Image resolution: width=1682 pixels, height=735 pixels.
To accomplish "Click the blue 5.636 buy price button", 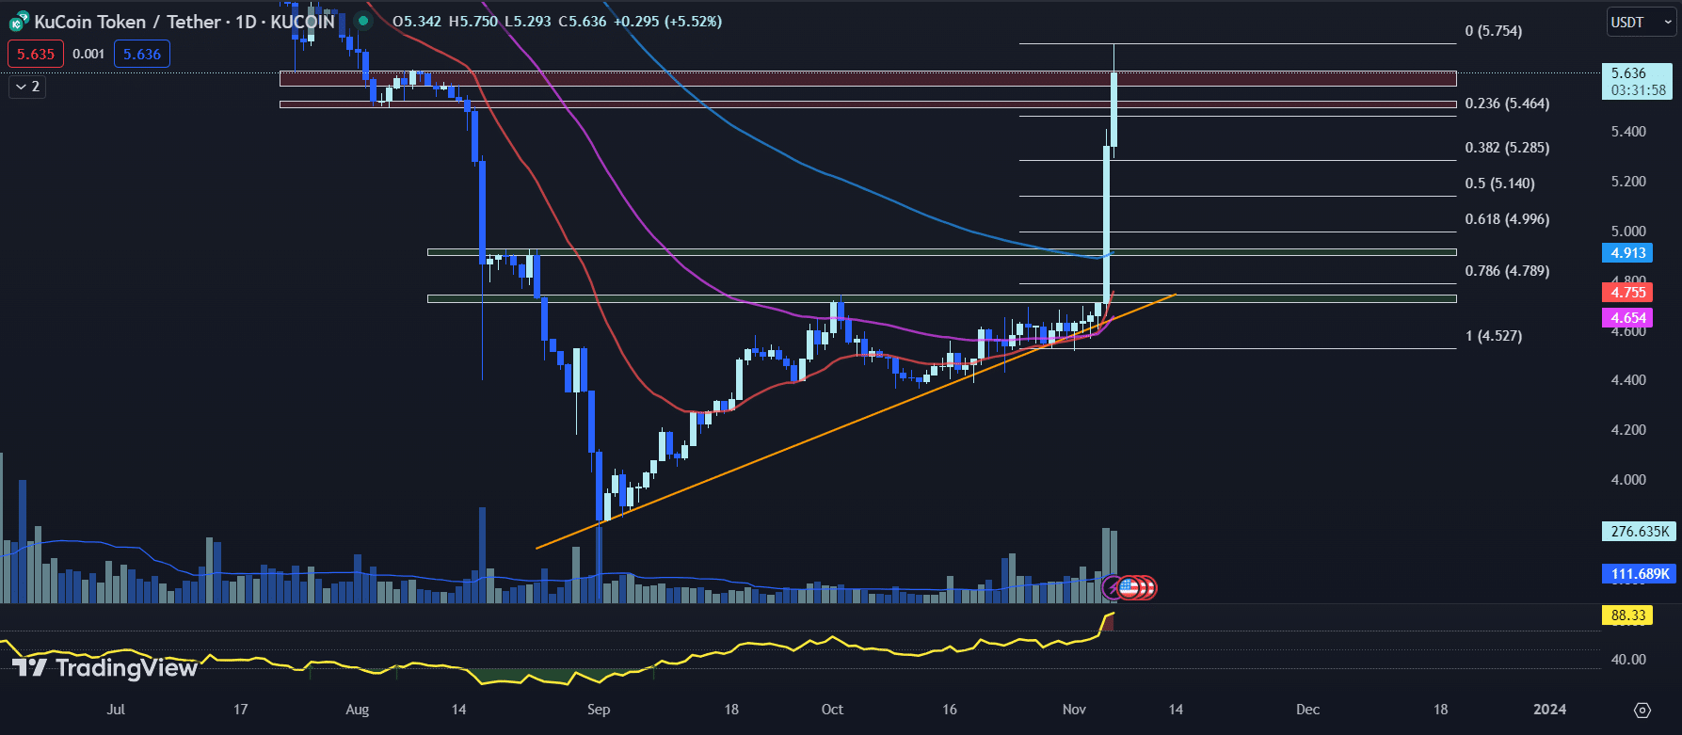I will coord(142,54).
